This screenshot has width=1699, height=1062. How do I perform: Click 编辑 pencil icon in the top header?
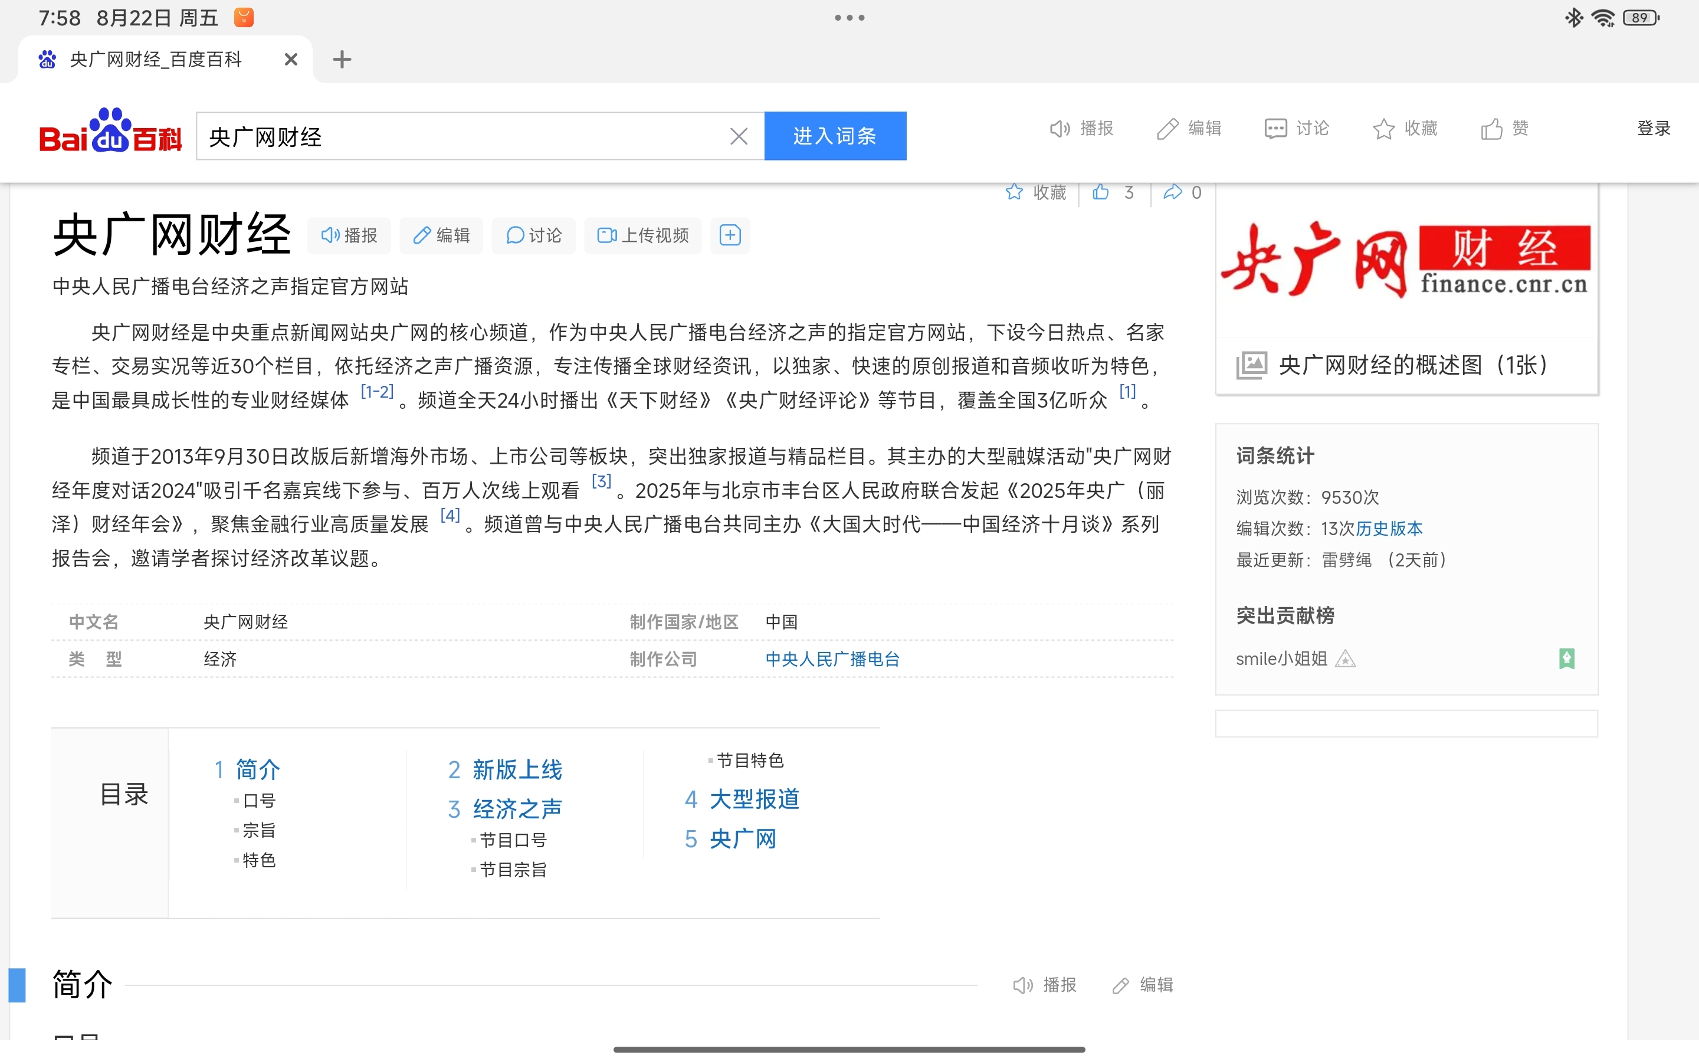tap(1189, 129)
